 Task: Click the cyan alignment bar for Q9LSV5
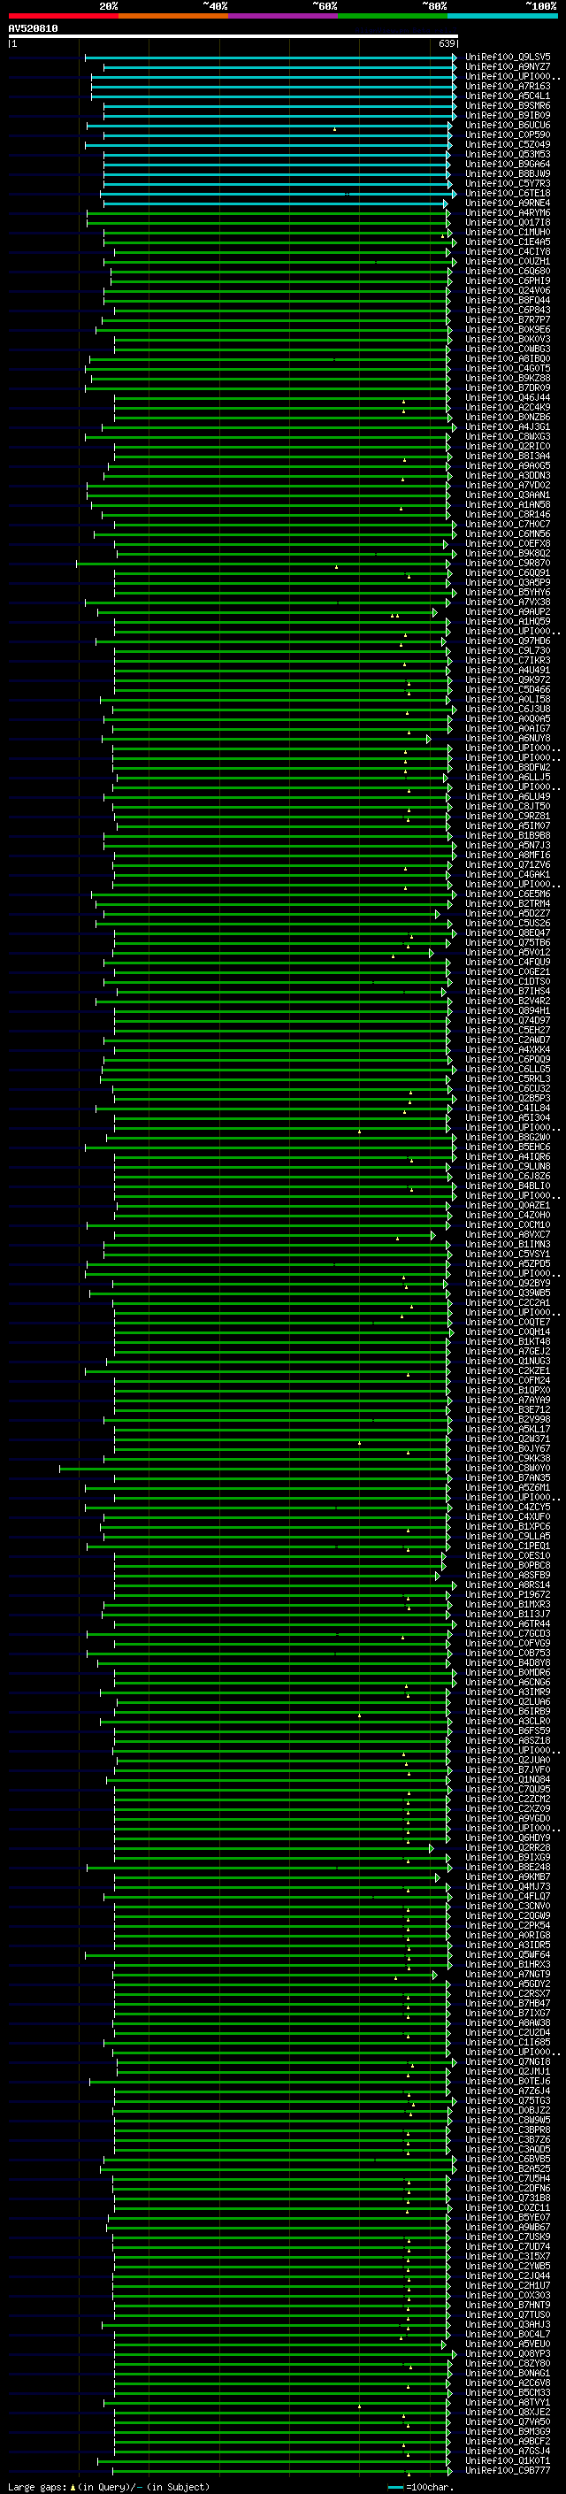[270, 58]
